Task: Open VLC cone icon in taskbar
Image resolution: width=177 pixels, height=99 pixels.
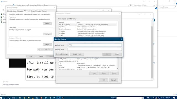Action: pyautogui.click(x=33, y=98)
